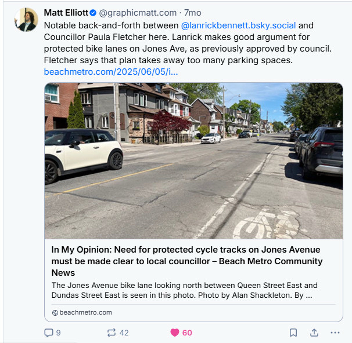This screenshot has width=352, height=343.
Task: Click Matt Elliott's profile avatar
Action: tap(26, 20)
